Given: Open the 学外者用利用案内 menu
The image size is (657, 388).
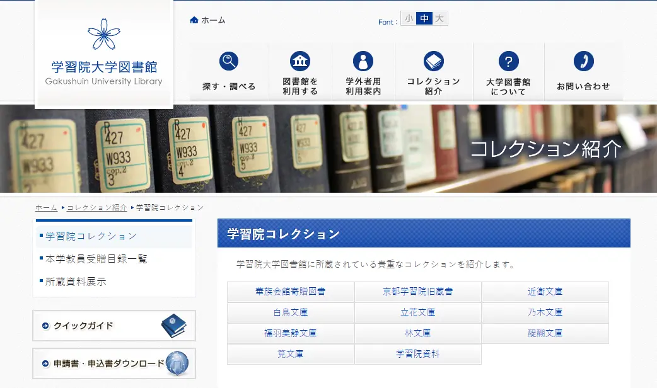Looking at the screenshot, I should [x=363, y=72].
